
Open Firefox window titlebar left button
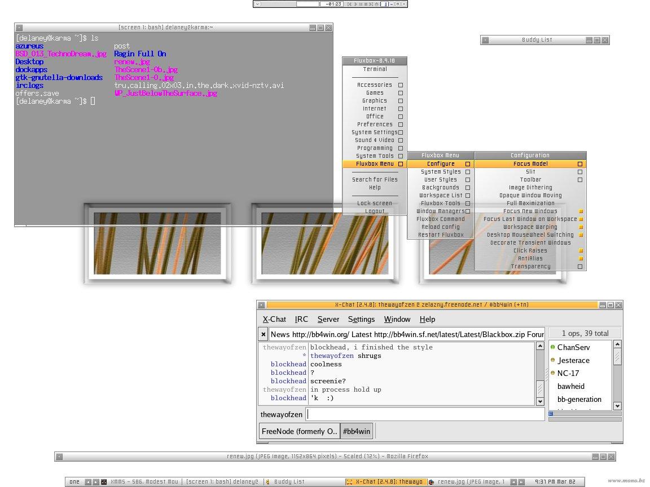coord(59,457)
